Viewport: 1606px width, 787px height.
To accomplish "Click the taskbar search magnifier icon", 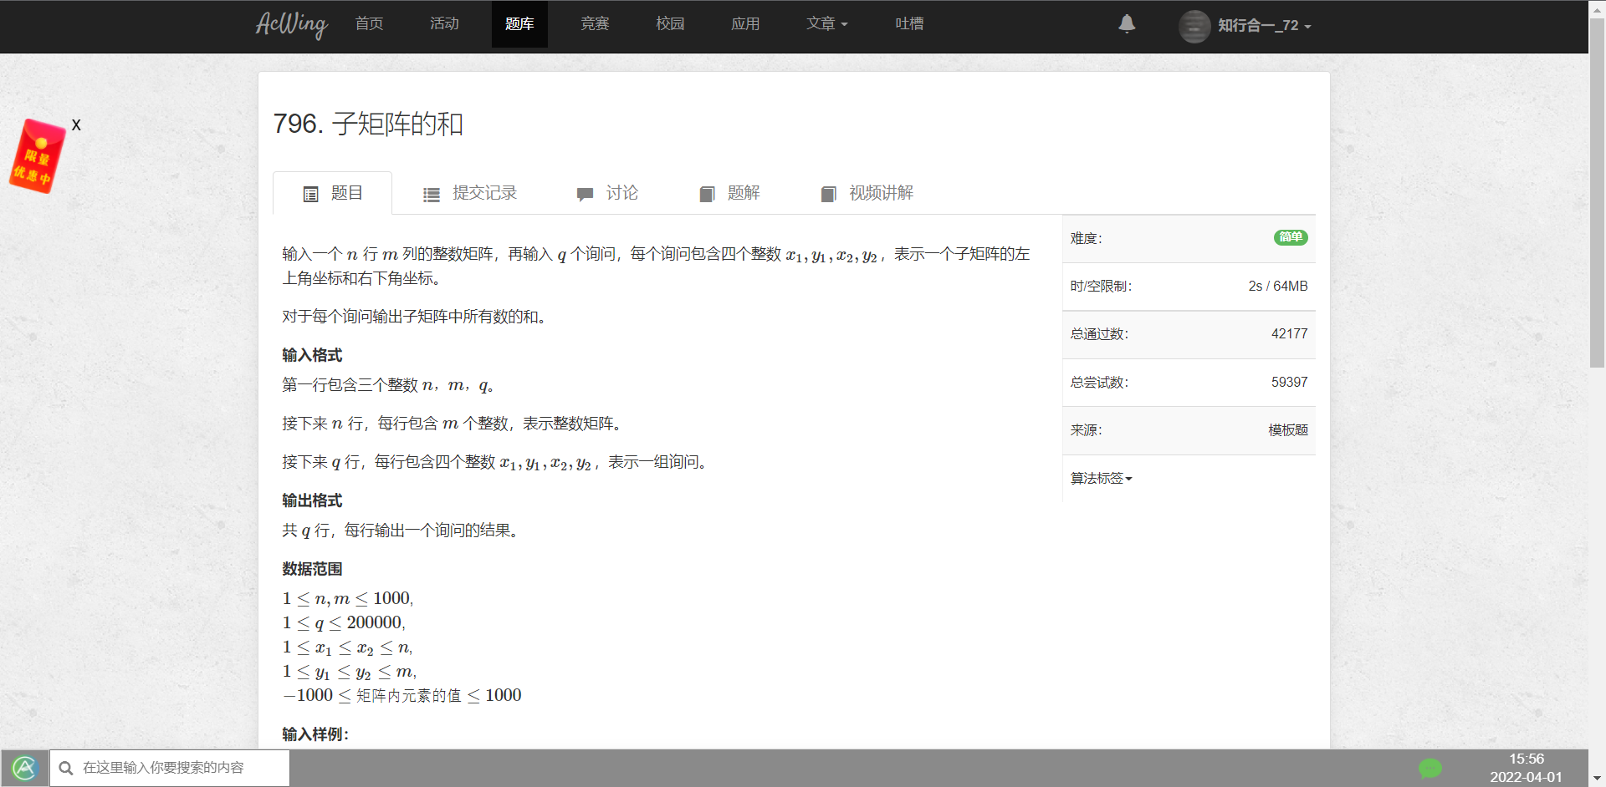I will pos(66,768).
